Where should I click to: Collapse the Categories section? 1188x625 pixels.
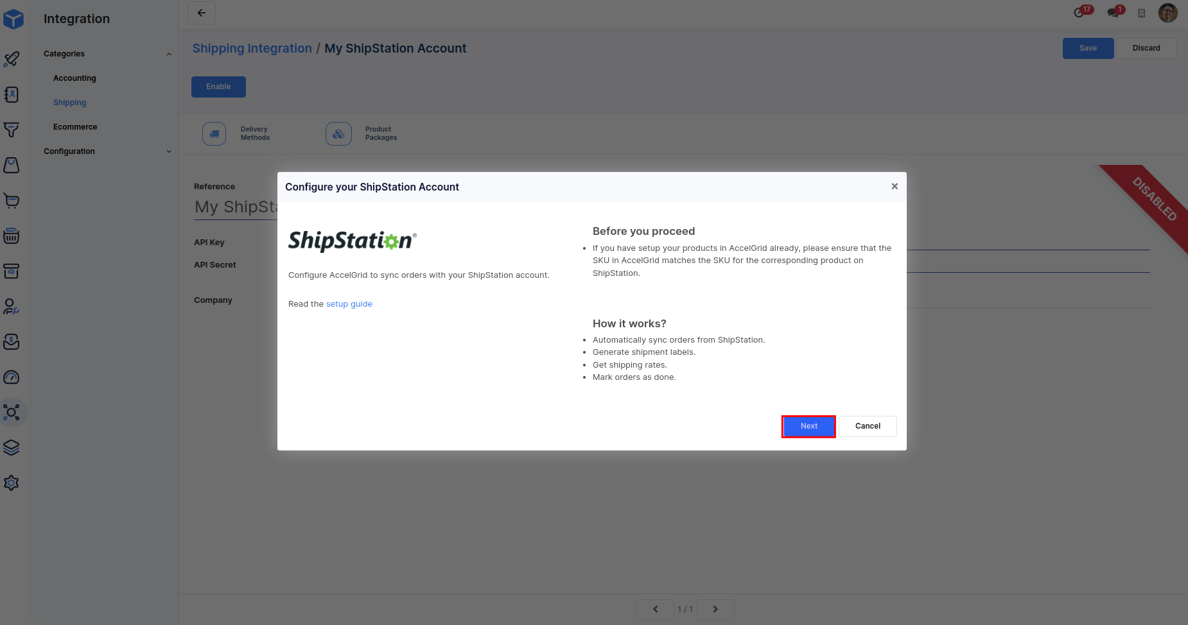click(x=169, y=54)
